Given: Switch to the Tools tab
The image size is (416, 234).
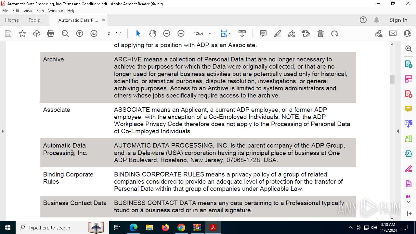Looking at the screenshot, I should tap(34, 20).
